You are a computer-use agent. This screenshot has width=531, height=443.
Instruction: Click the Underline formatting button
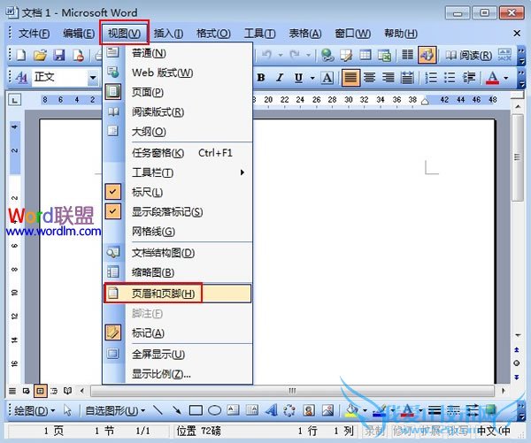click(298, 78)
